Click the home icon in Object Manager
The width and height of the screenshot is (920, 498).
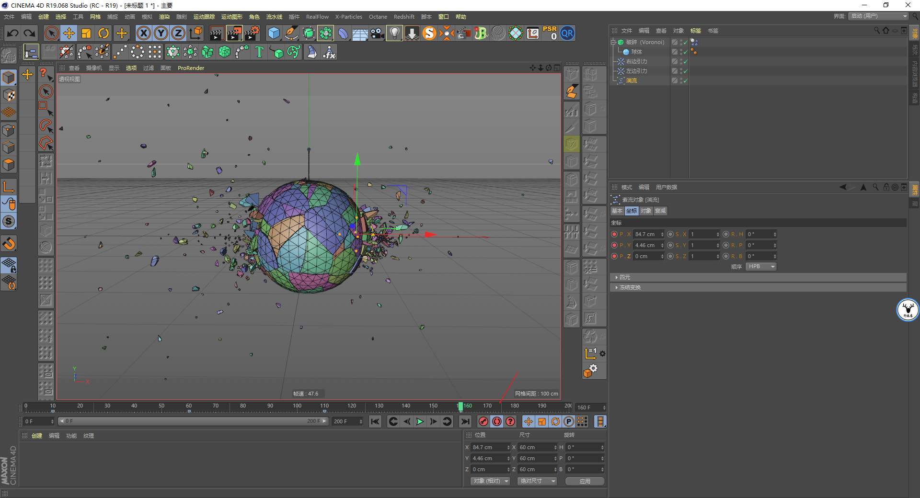886,30
